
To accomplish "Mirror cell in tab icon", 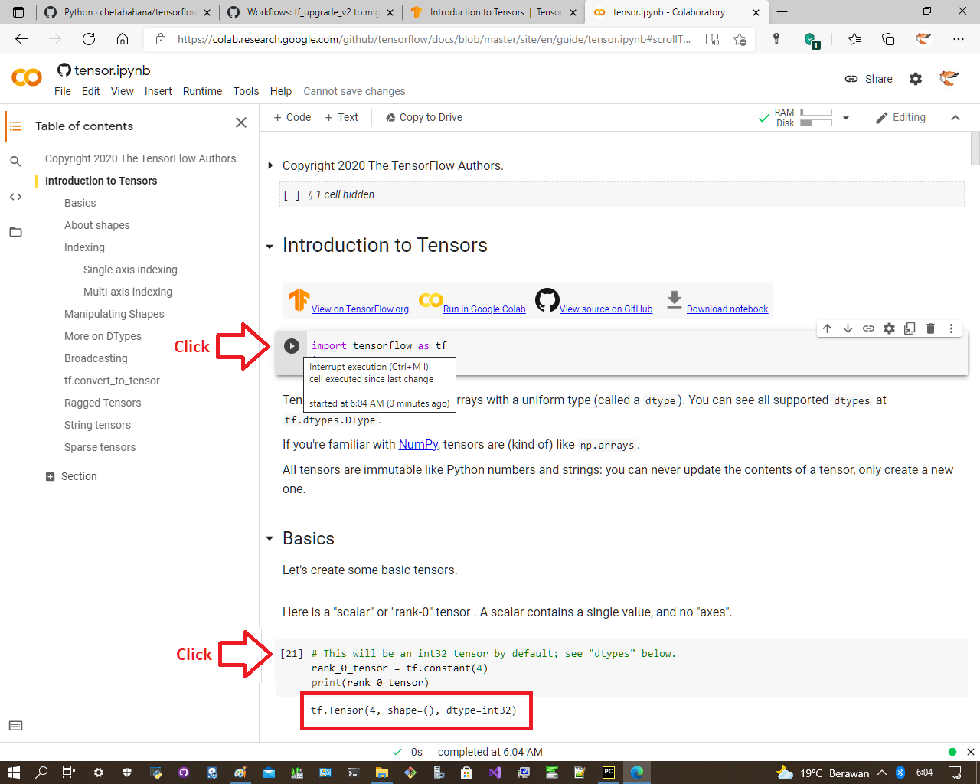I will click(x=910, y=328).
